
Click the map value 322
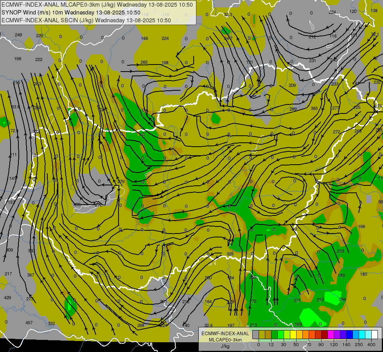tap(51, 323)
